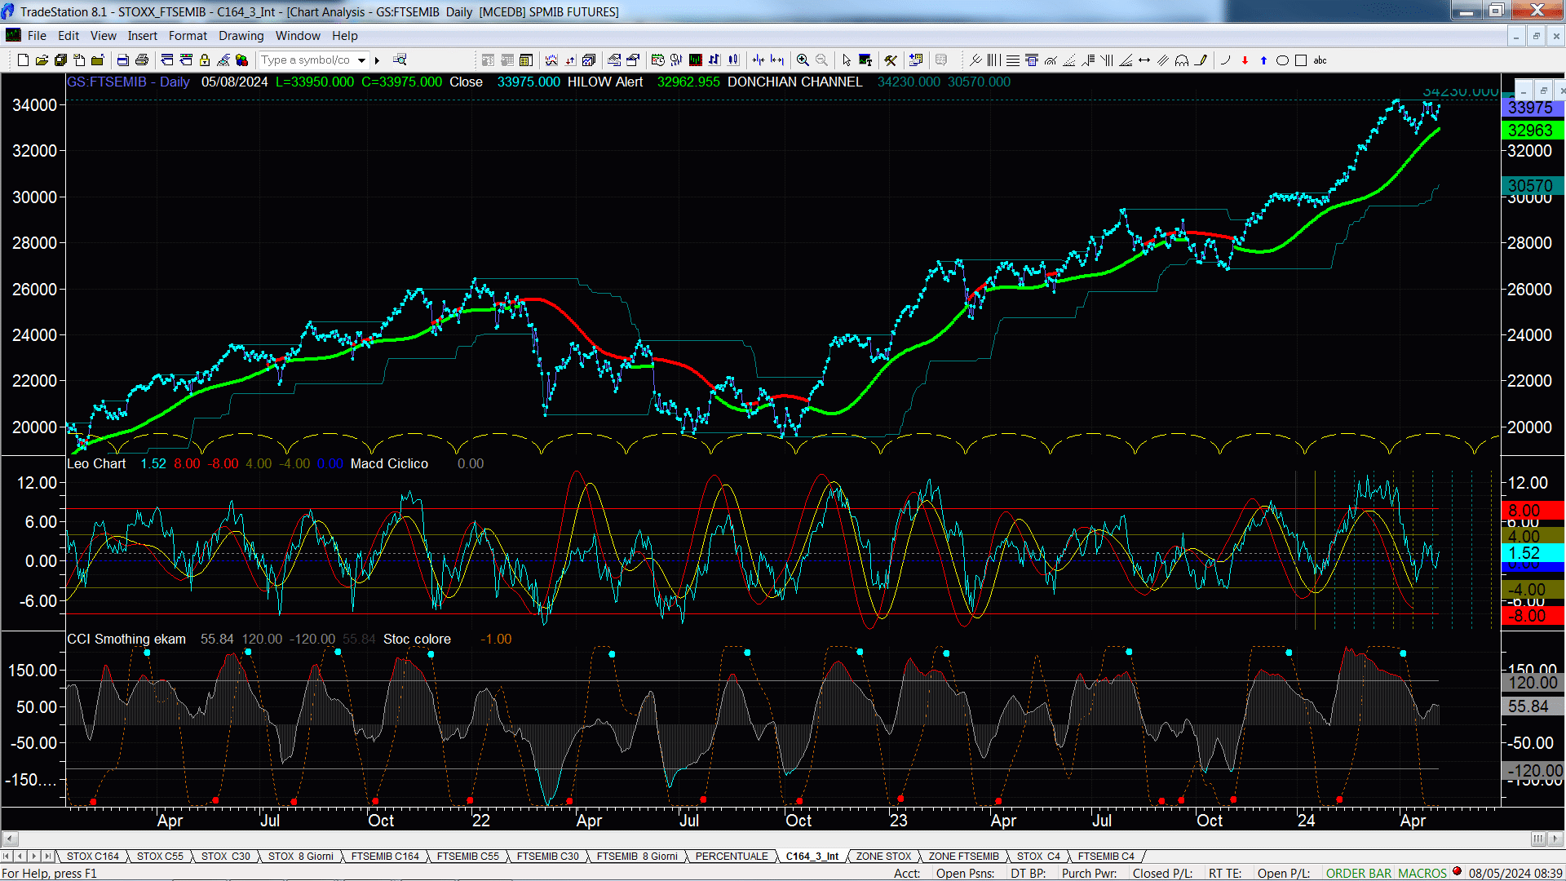Toggle MACROS in the status bar

[1422, 873]
